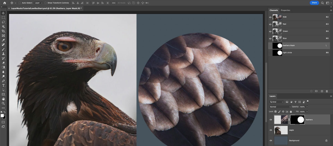Select the Lasso tool

click(3, 22)
